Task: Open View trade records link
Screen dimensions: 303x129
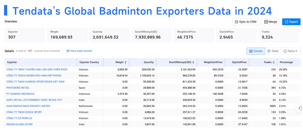Action: pyautogui.click(x=79, y=51)
